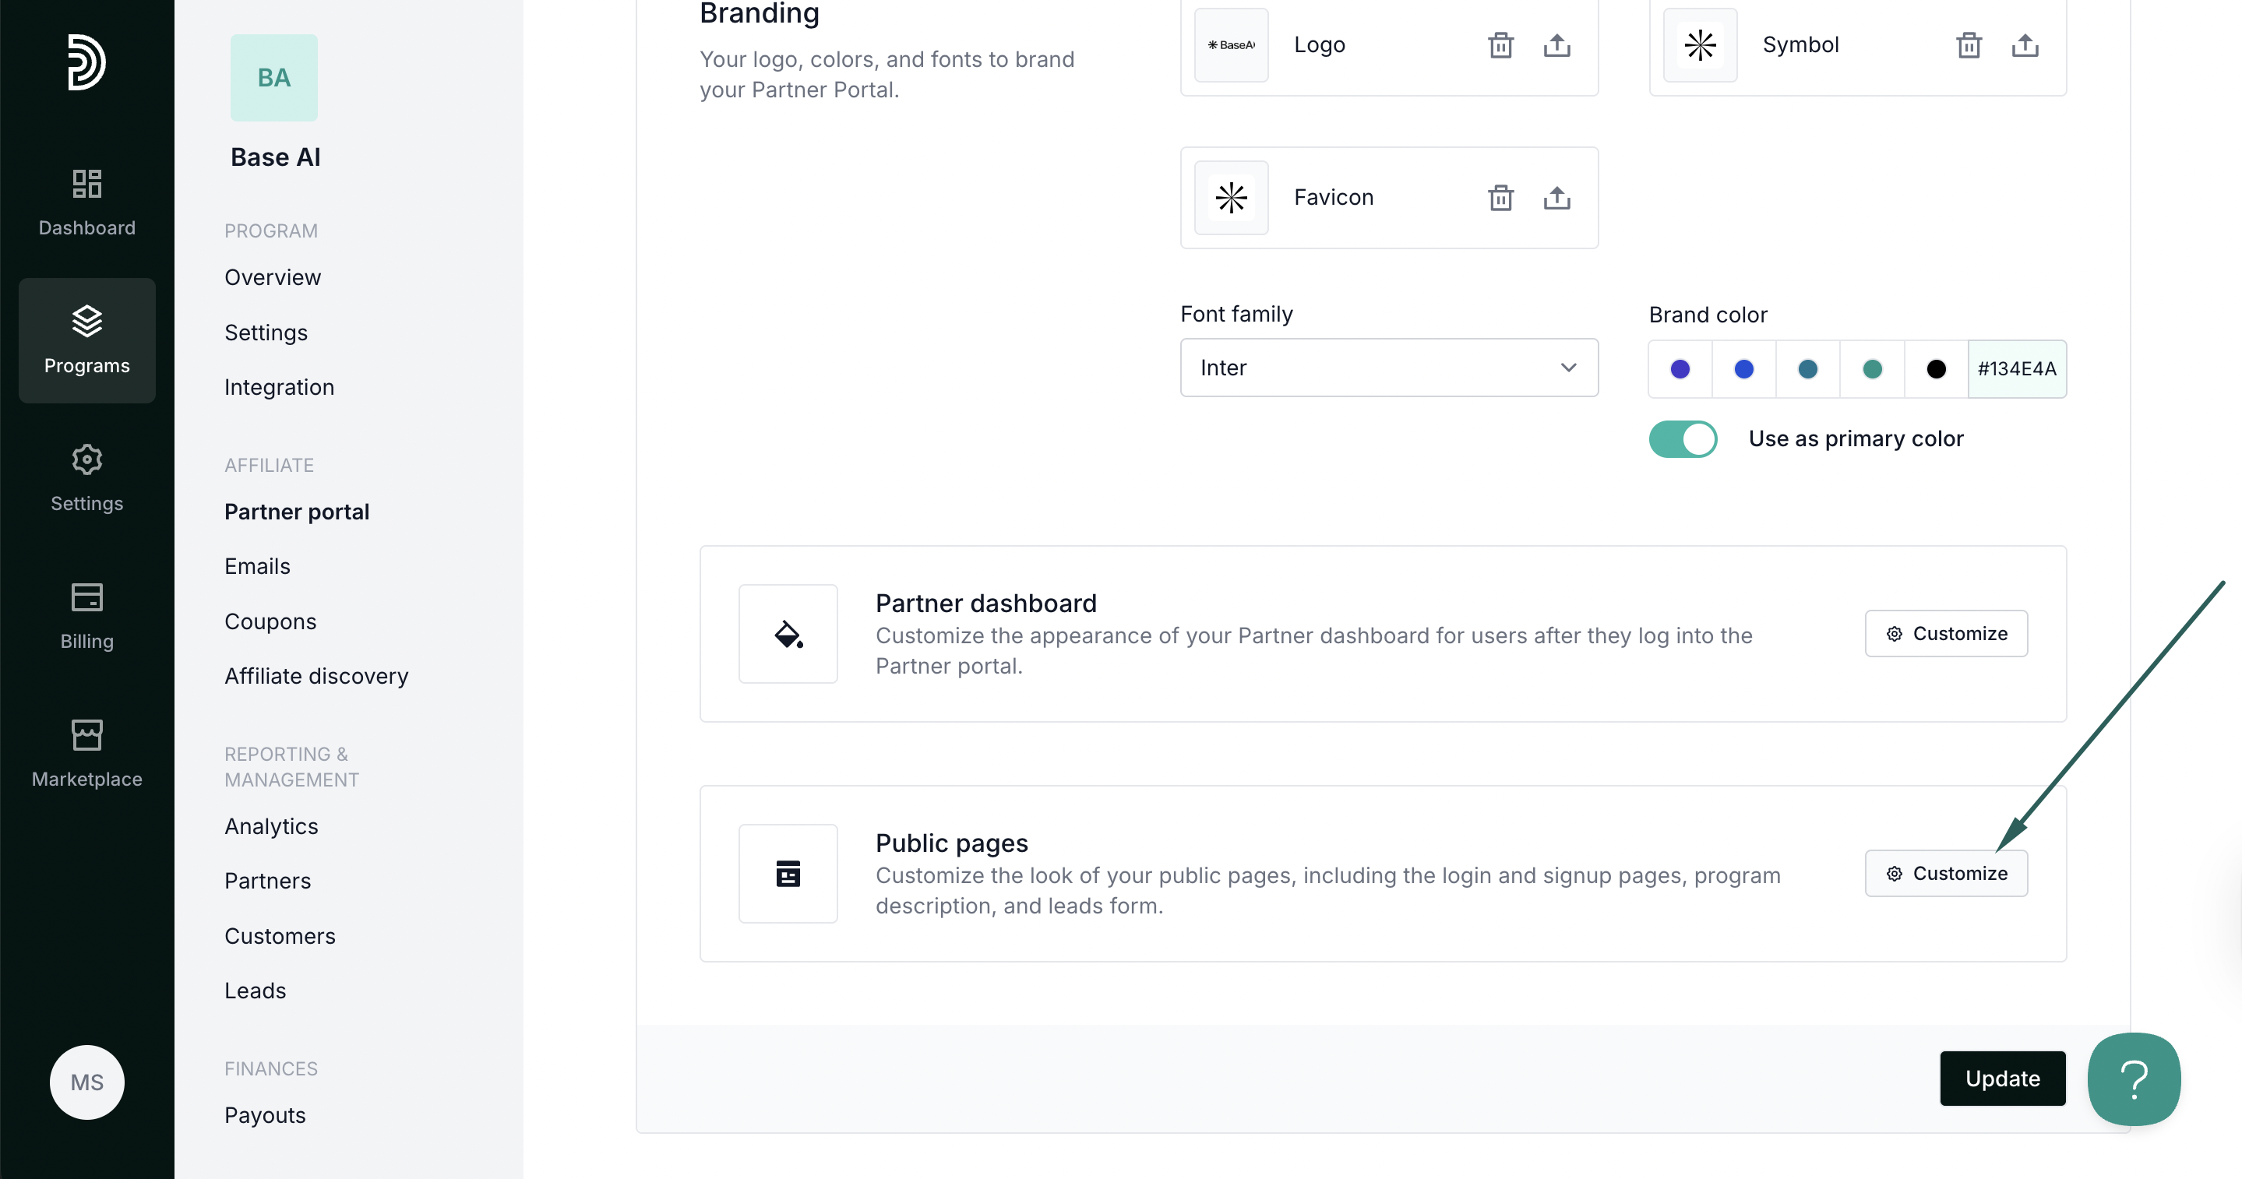Click the Public pages layout icon

tap(788, 874)
